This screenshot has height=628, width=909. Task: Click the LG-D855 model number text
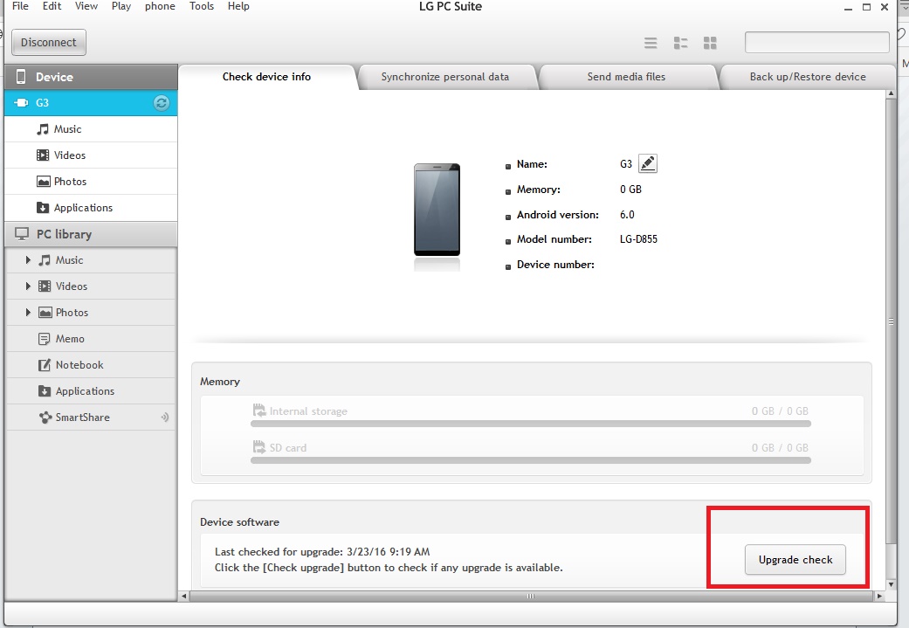638,239
